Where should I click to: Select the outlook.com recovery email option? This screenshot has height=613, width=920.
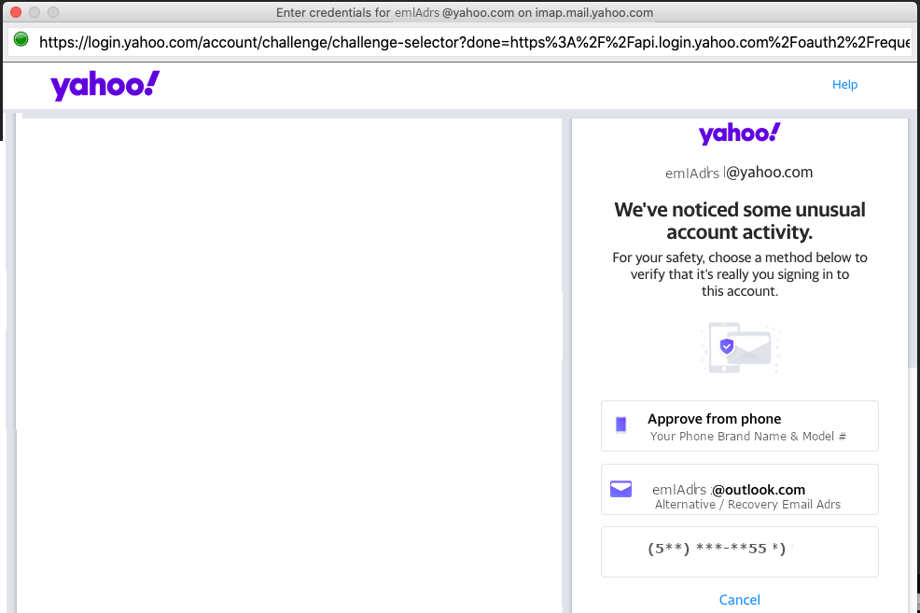(x=739, y=489)
